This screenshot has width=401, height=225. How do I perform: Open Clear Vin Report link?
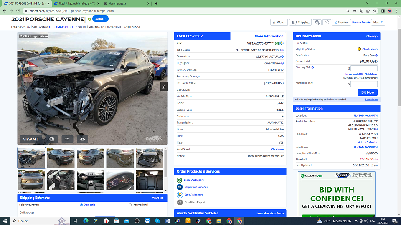[193, 180]
